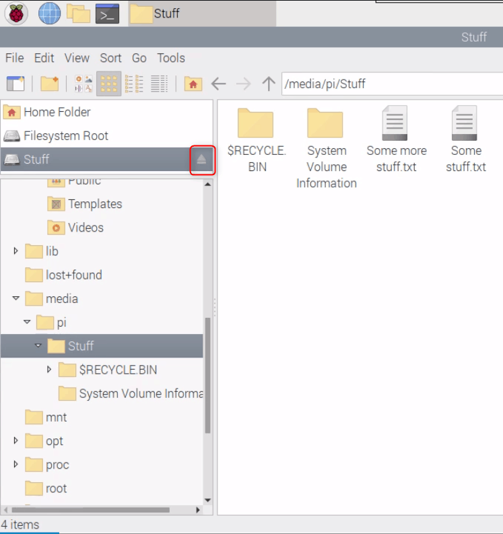Select the Stuff window taskbar button
The image size is (503, 534).
[202, 13]
